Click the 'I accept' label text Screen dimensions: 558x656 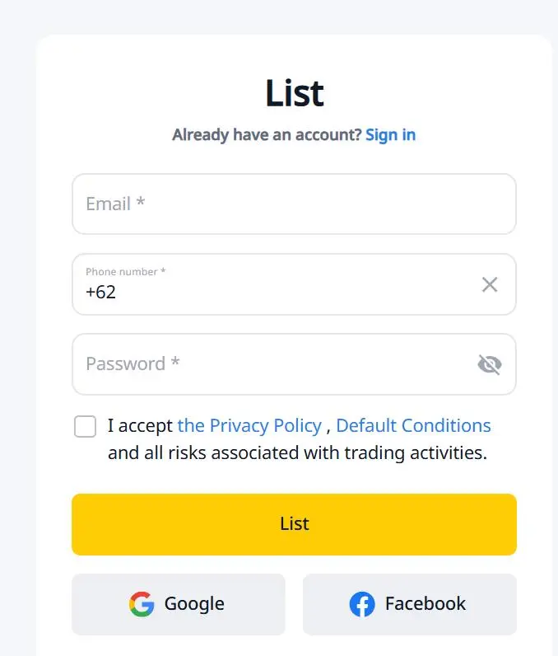(140, 426)
